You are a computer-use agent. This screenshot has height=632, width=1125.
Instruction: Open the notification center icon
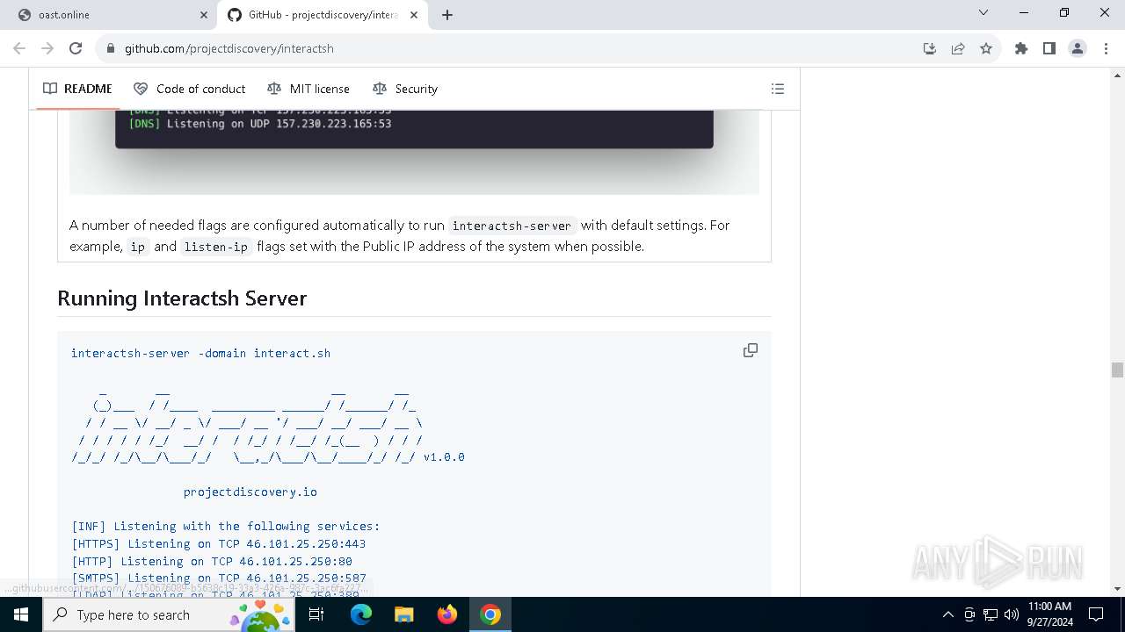click(x=1096, y=614)
